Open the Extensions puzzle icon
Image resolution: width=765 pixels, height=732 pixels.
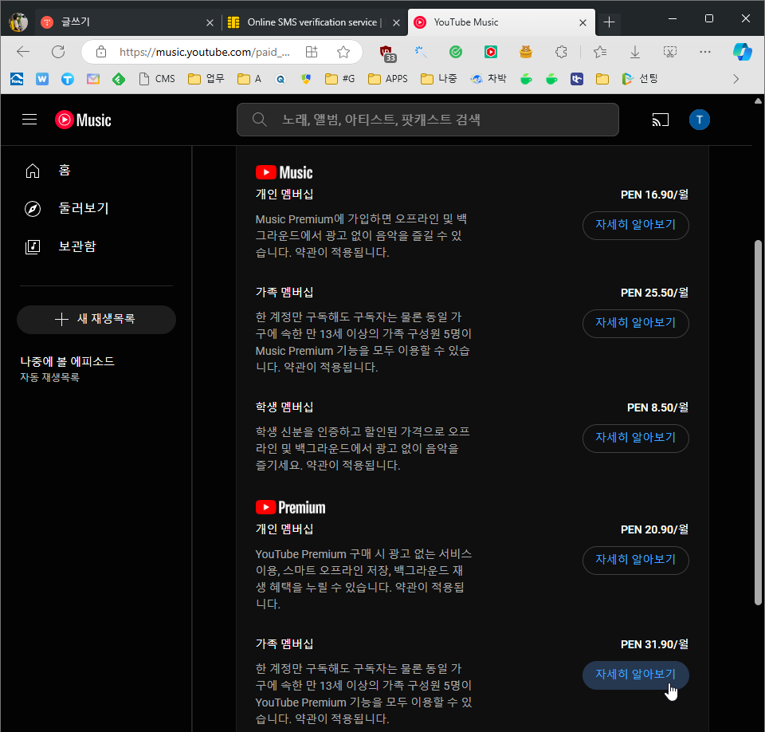tap(561, 52)
